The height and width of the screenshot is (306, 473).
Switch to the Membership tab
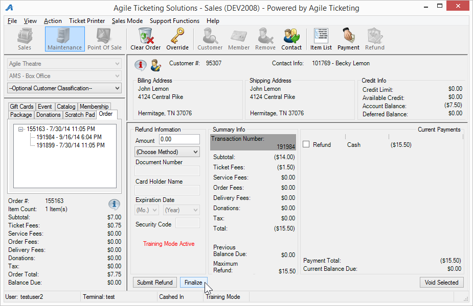(x=94, y=107)
